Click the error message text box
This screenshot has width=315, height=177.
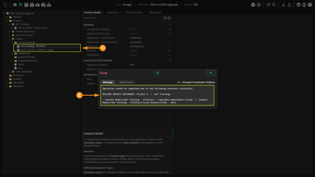[x=157, y=95]
